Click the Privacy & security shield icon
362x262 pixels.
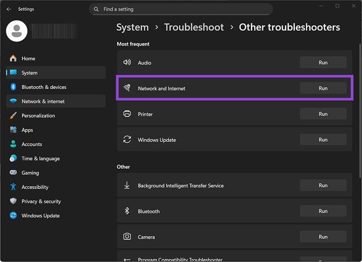point(13,201)
